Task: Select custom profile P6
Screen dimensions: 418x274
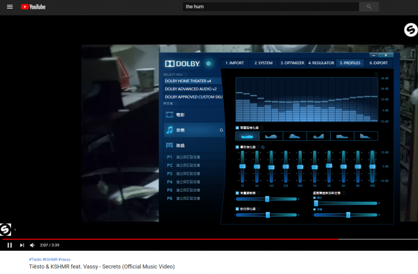Action: click(194, 198)
